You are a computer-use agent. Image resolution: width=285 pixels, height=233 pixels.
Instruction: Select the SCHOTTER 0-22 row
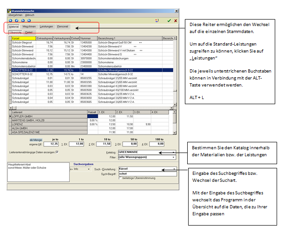tap(91, 70)
